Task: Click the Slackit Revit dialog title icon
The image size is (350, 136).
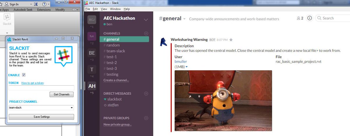Action: (9, 39)
